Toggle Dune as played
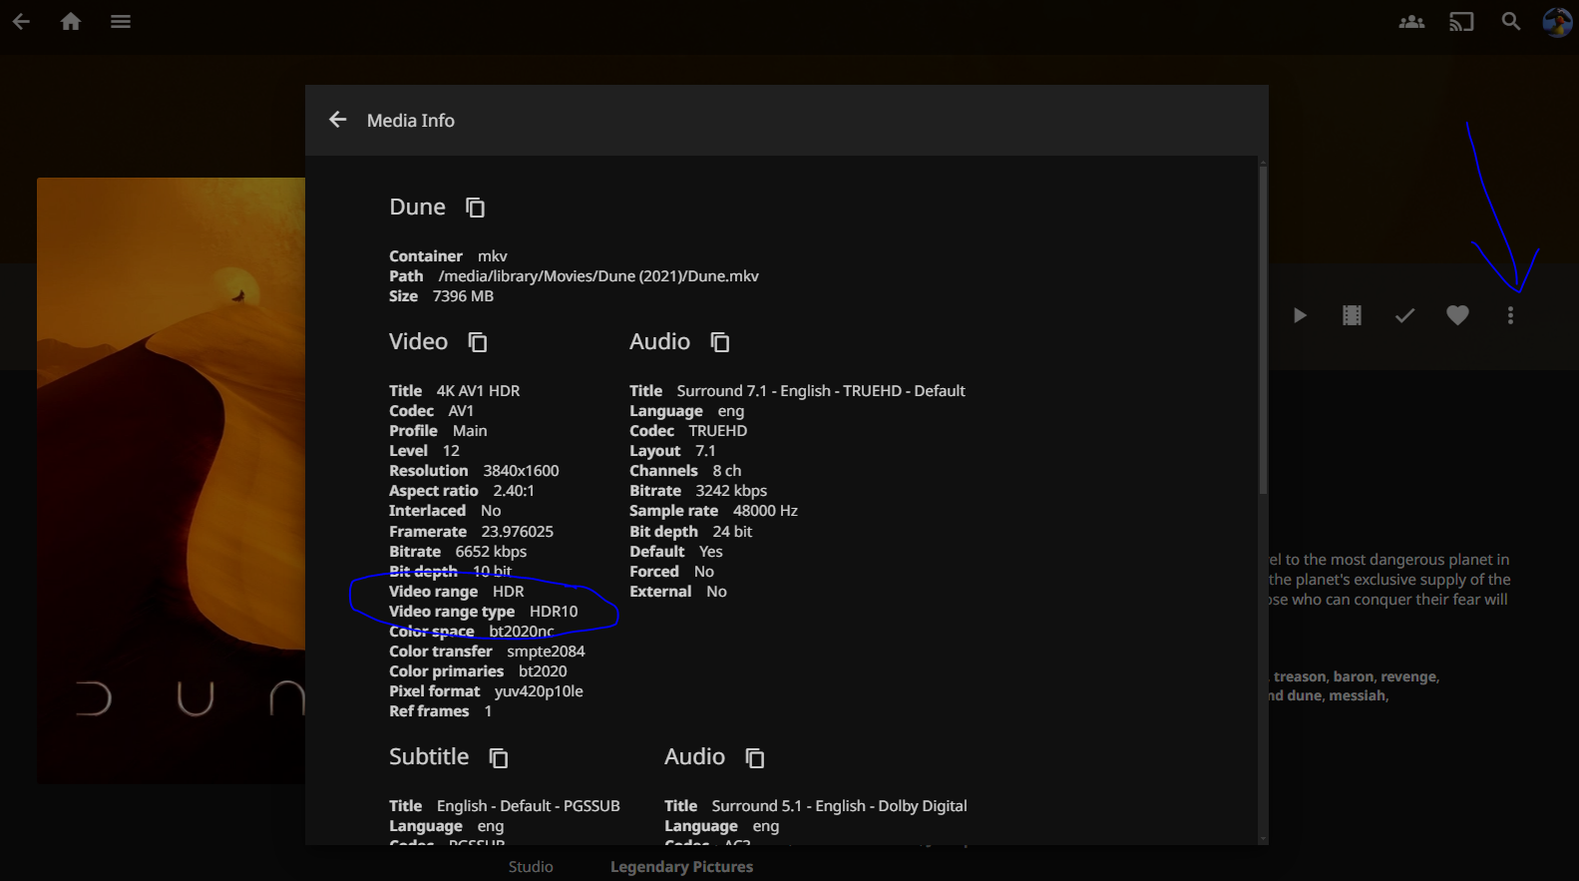Screen dimensions: 1579x881 click(1404, 315)
